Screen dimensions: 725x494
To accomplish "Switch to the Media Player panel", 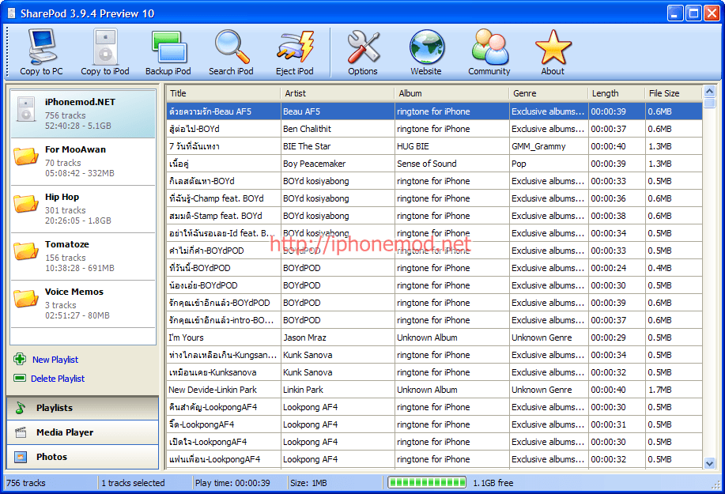I will [x=83, y=432].
